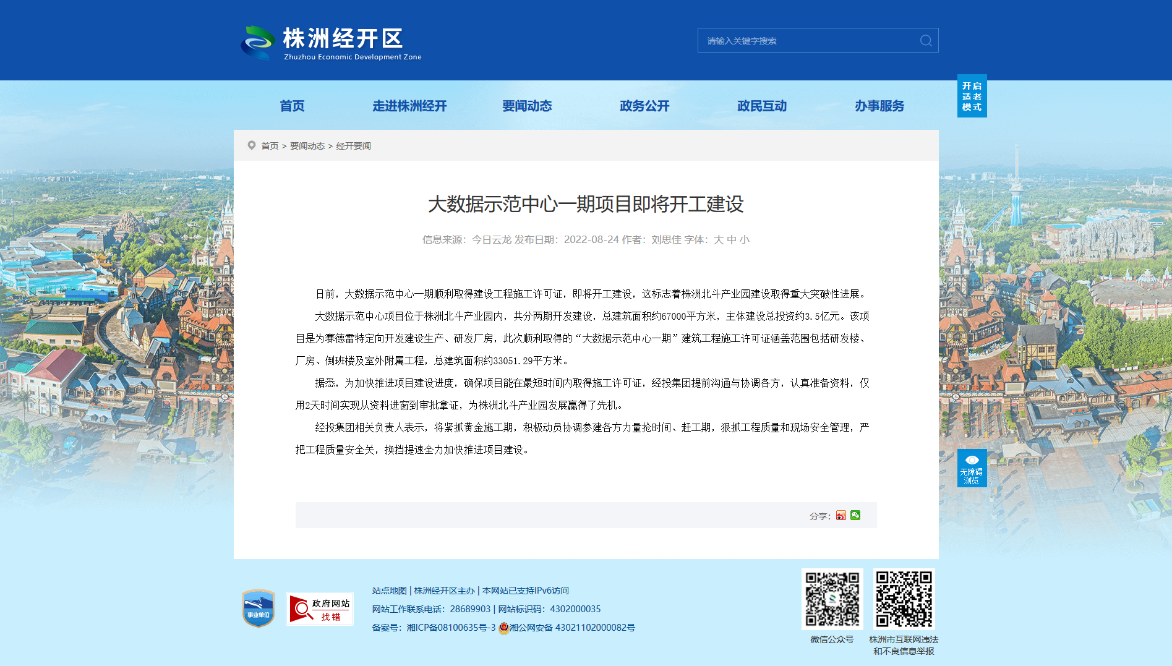Screen dimensions: 1172x666
Task: Click the 政府网站找错 badge
Action: tap(320, 609)
